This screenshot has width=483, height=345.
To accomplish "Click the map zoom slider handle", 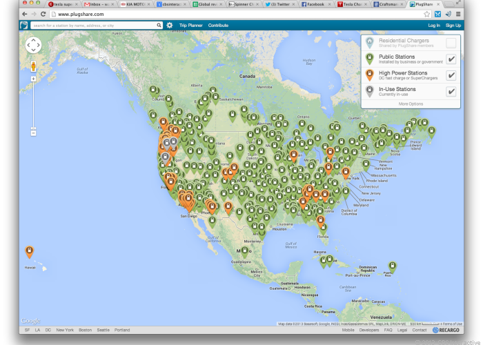I will pyautogui.click(x=33, y=128).
